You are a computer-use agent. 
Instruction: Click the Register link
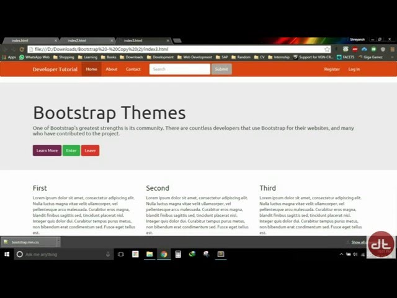click(x=332, y=69)
